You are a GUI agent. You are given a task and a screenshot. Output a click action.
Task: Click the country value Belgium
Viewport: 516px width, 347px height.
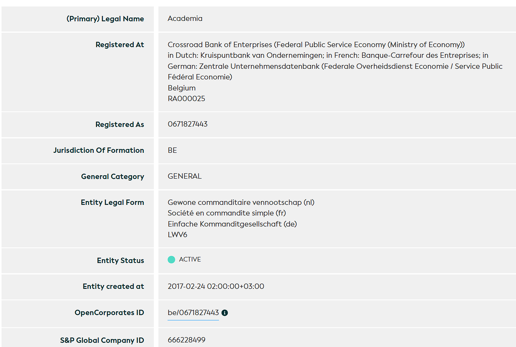pos(182,88)
